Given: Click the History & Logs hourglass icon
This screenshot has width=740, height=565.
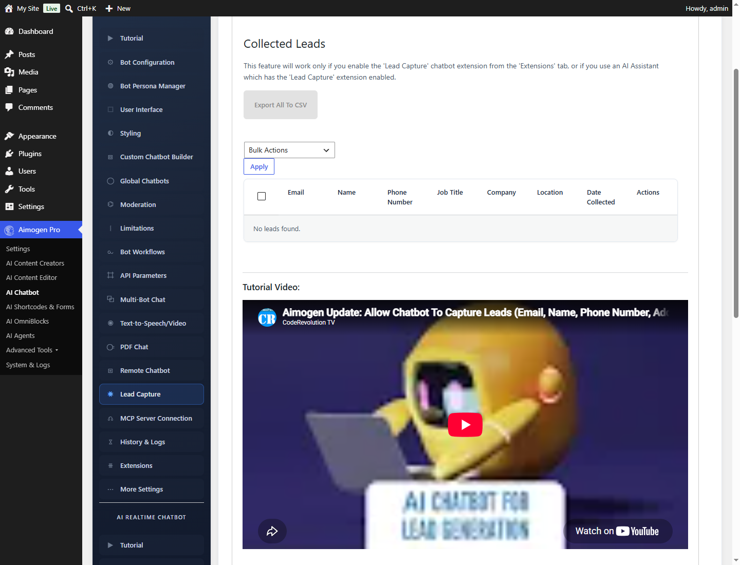Looking at the screenshot, I should tap(110, 442).
